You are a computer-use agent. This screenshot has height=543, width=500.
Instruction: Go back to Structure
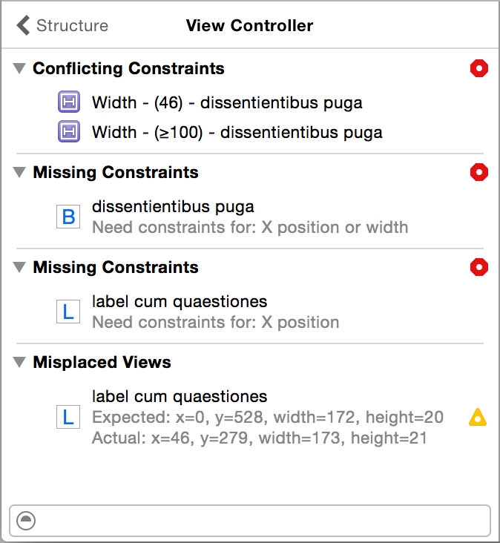point(62,26)
